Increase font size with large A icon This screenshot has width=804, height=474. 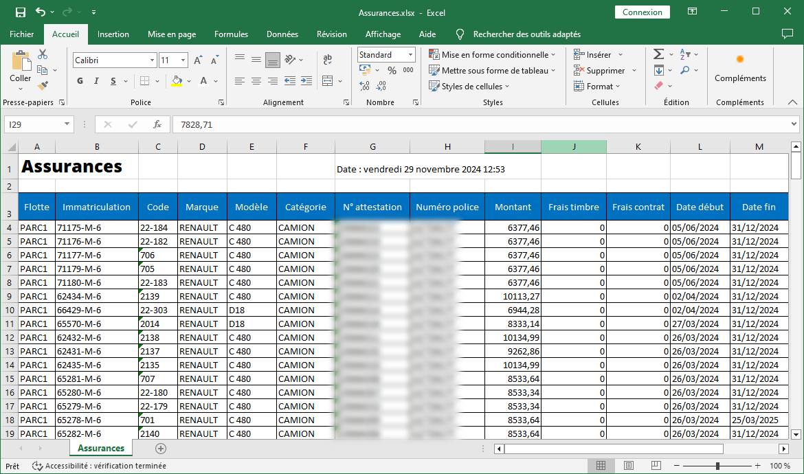[198, 60]
